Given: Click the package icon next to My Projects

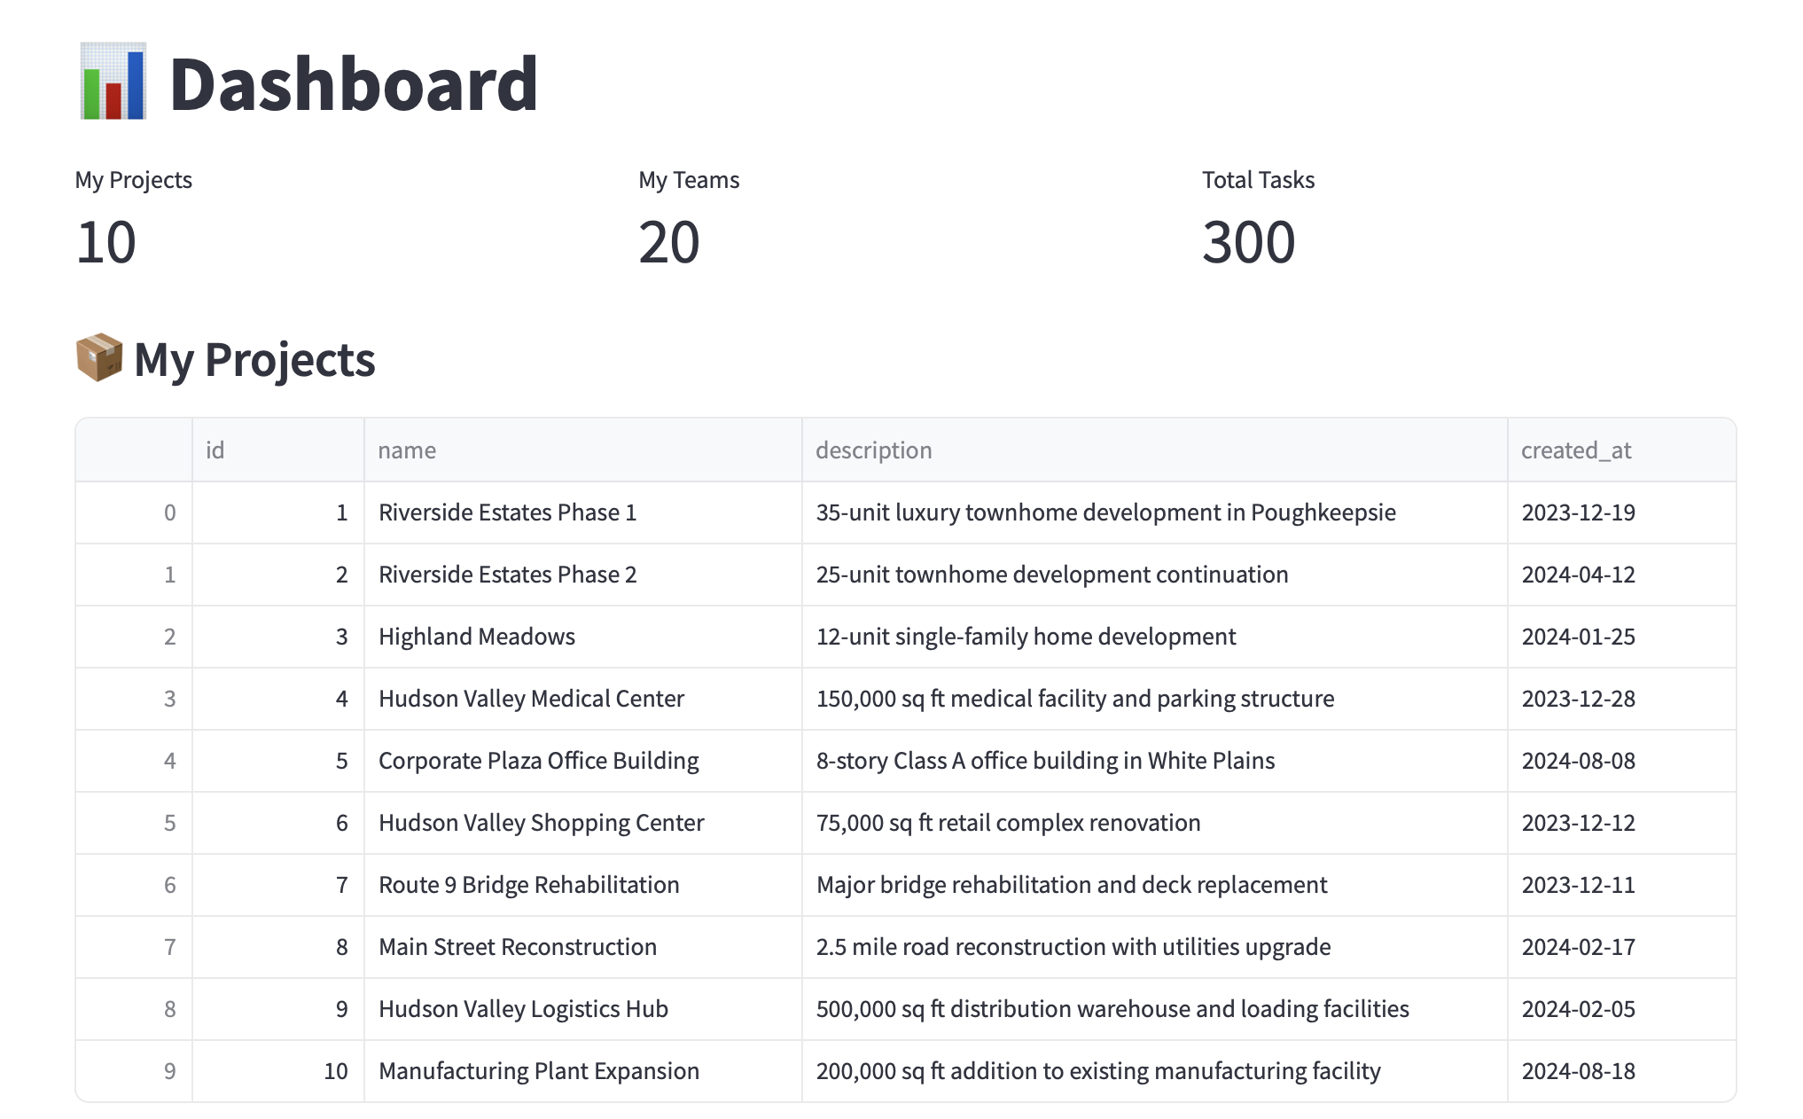Looking at the screenshot, I should [x=99, y=360].
